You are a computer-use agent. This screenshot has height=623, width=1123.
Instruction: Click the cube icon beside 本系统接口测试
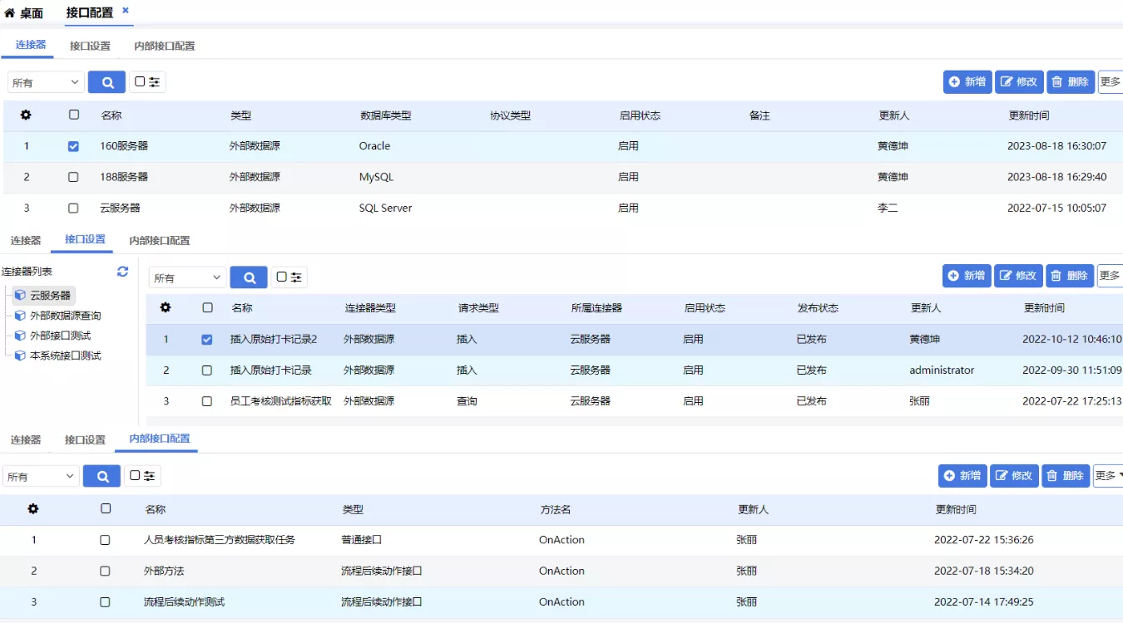20,356
